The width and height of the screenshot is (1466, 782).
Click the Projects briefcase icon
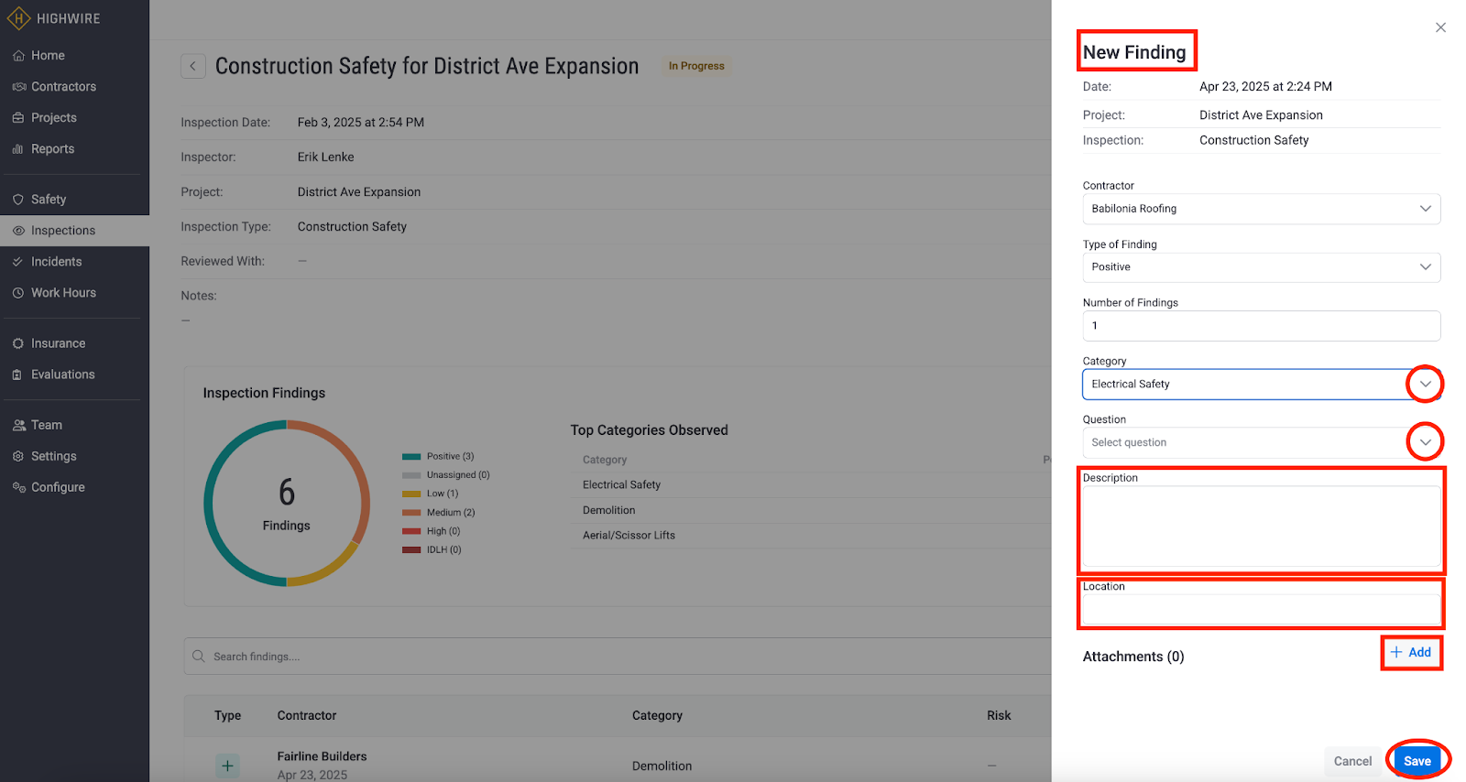(x=18, y=118)
